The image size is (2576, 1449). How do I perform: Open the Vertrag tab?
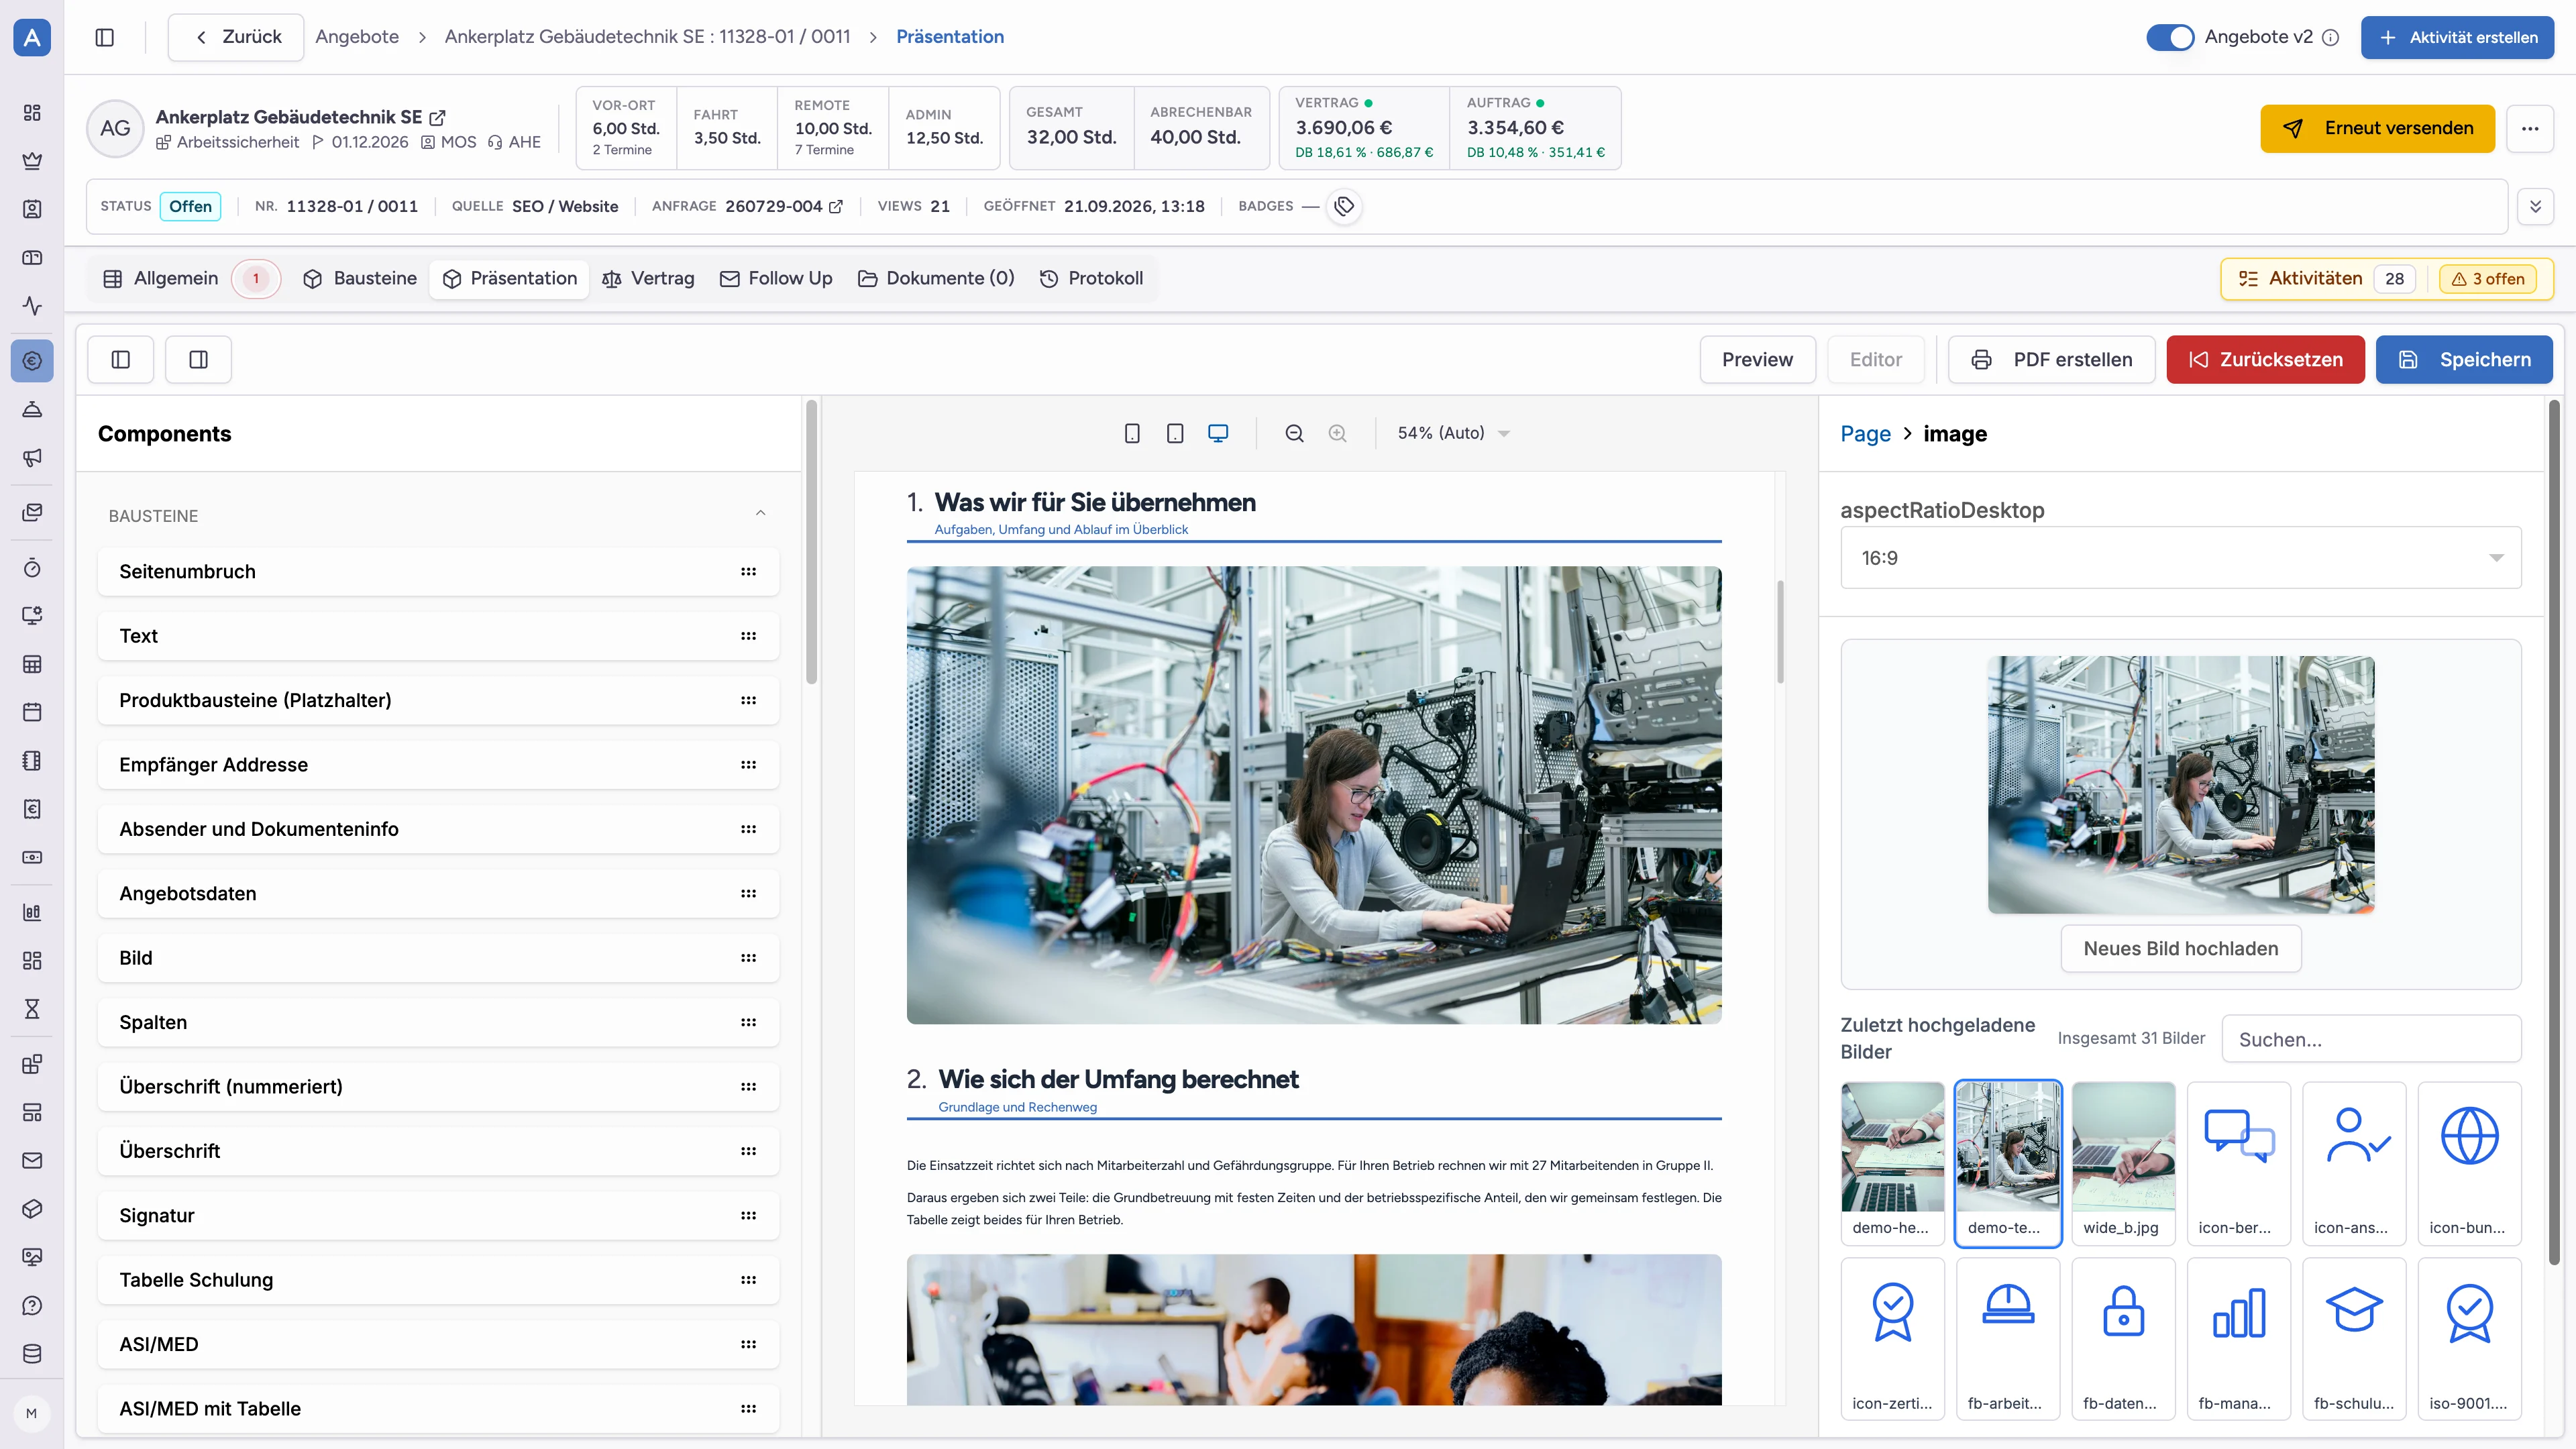tap(648, 279)
